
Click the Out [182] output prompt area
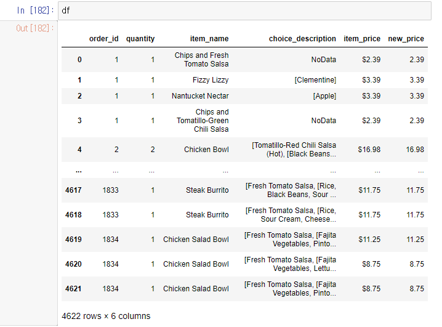point(34,28)
